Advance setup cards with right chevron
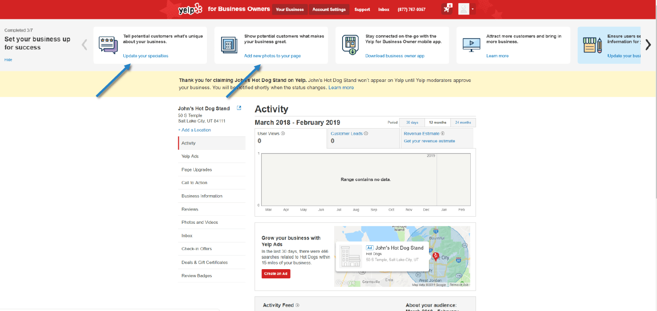The image size is (657, 311). (x=648, y=44)
